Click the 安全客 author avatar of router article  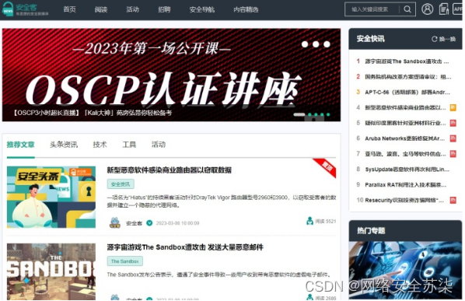point(115,222)
